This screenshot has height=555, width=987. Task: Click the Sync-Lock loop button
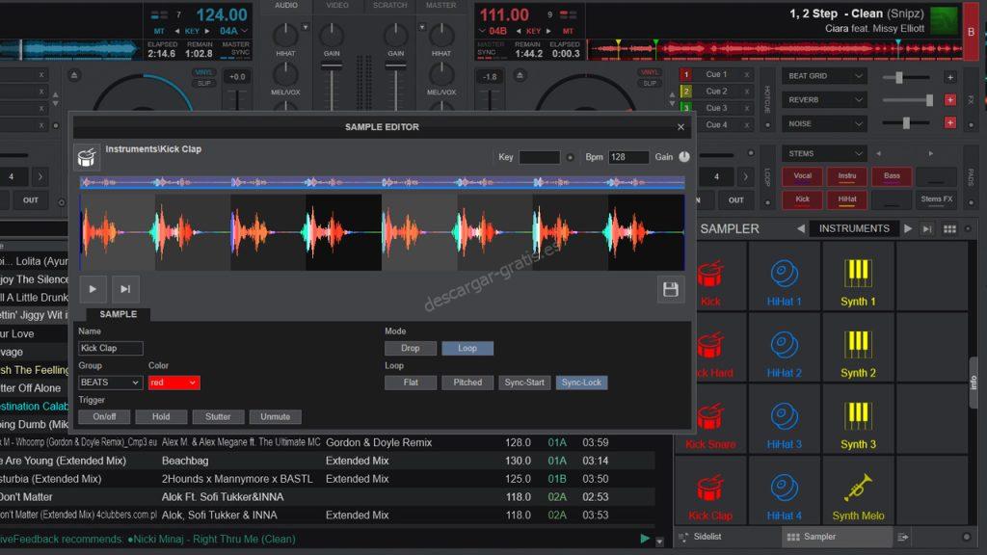pyautogui.click(x=581, y=382)
